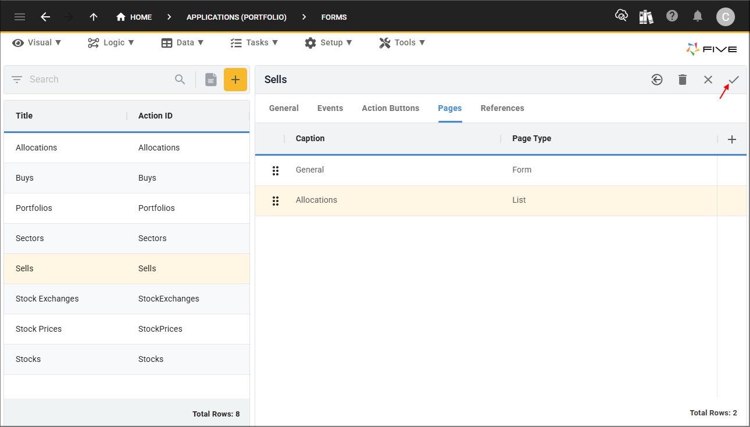Open the documentation books icon
750x427 pixels.
(646, 16)
